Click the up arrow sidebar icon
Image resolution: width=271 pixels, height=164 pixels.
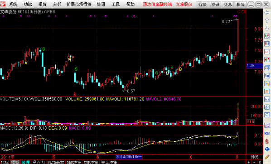coord(267,20)
